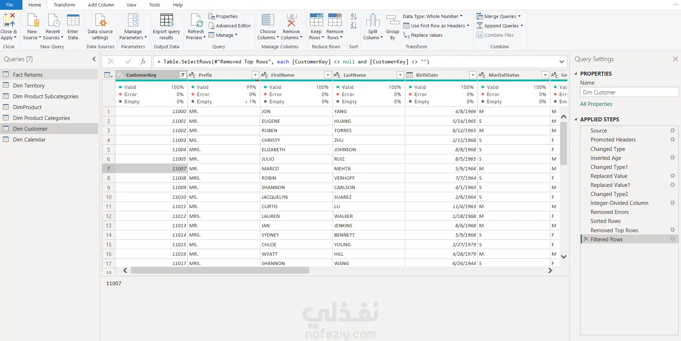Sort ascending with the A-Z icon

click(354, 16)
